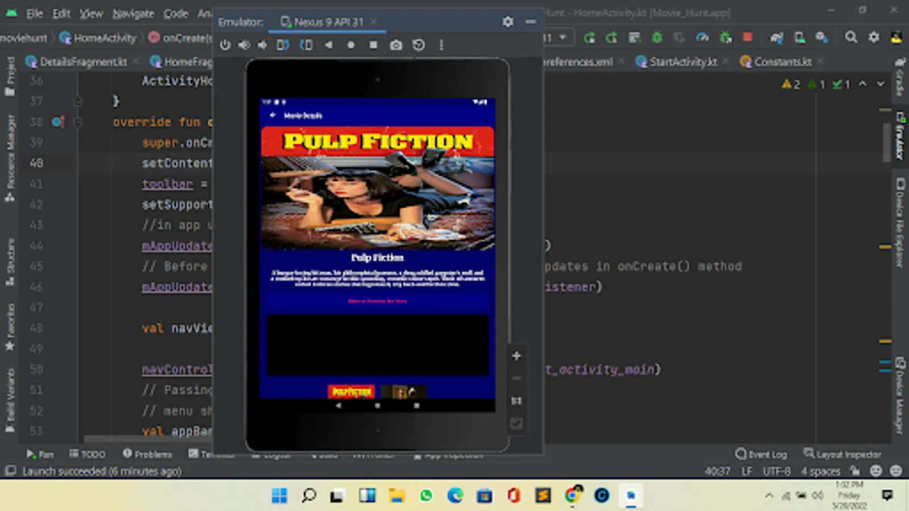Open the UTF-8 encoding selector
909x511 pixels.
pyautogui.click(x=776, y=471)
